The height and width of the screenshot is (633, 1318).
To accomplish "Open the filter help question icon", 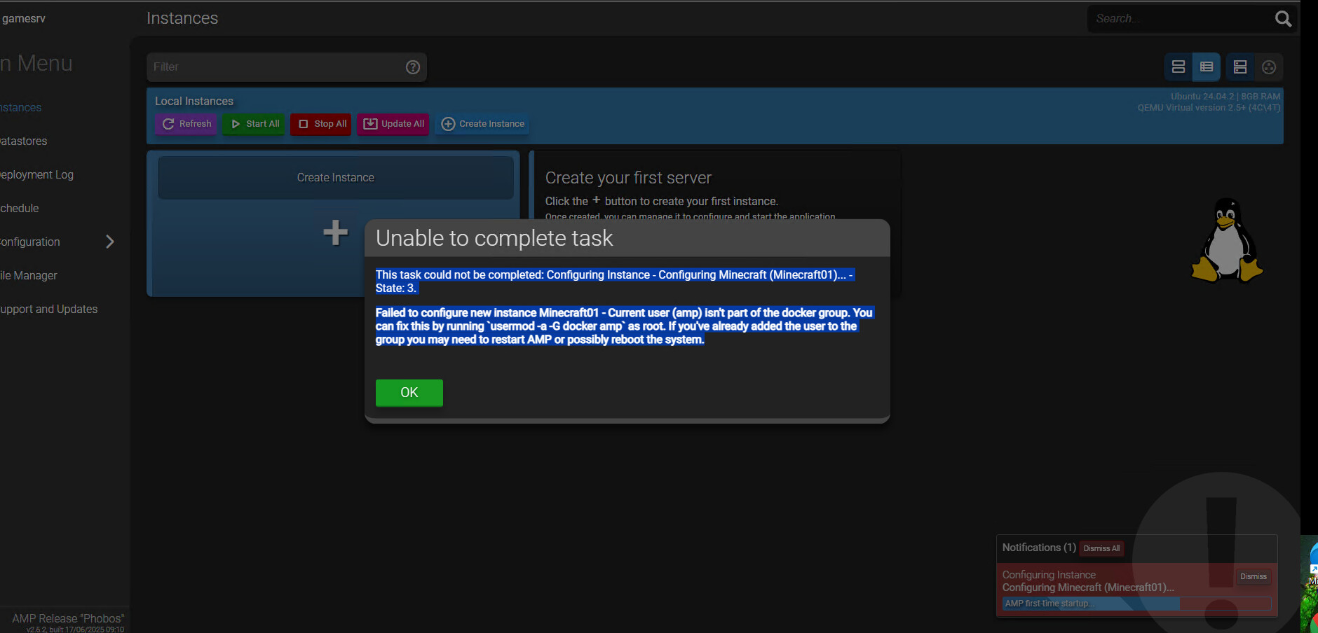I will tap(413, 67).
